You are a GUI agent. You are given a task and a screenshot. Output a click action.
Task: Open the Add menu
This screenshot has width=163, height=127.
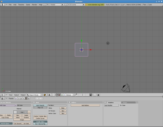coord(15,5)
